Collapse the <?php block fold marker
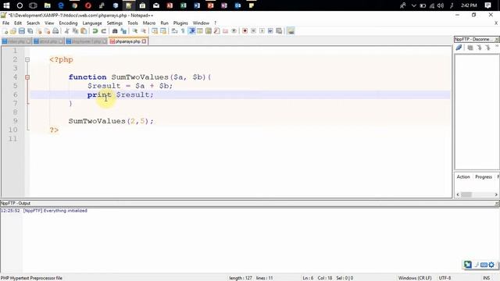 27,59
